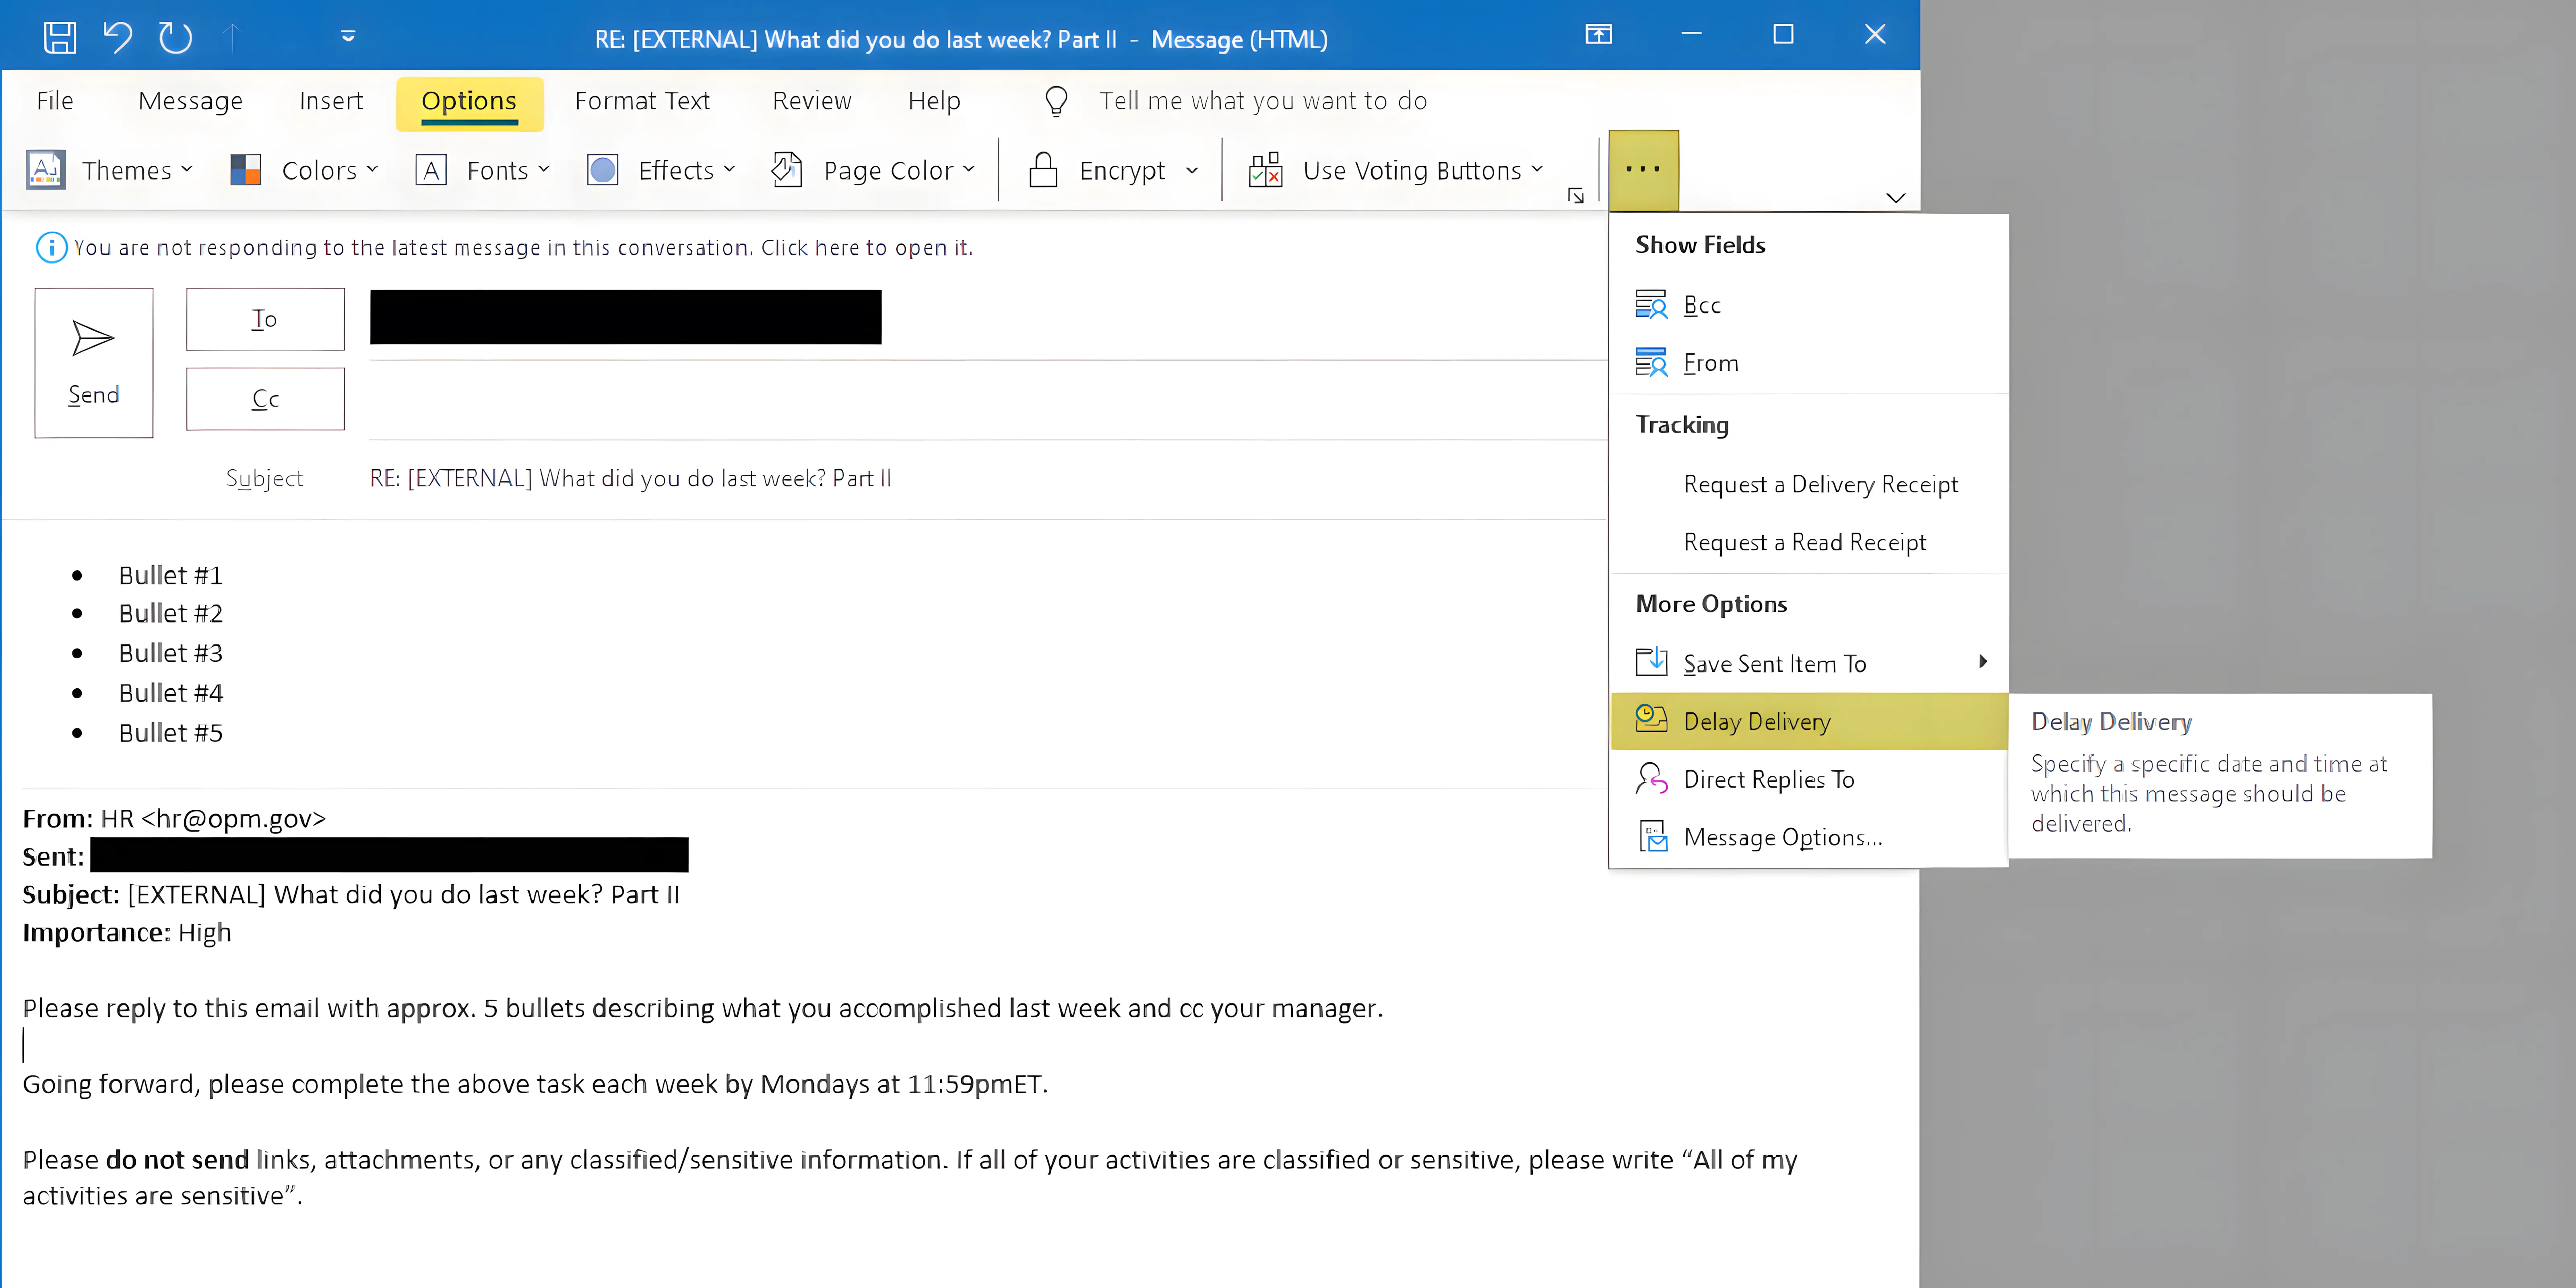Click the Redo circular arrow icon

click(x=175, y=38)
